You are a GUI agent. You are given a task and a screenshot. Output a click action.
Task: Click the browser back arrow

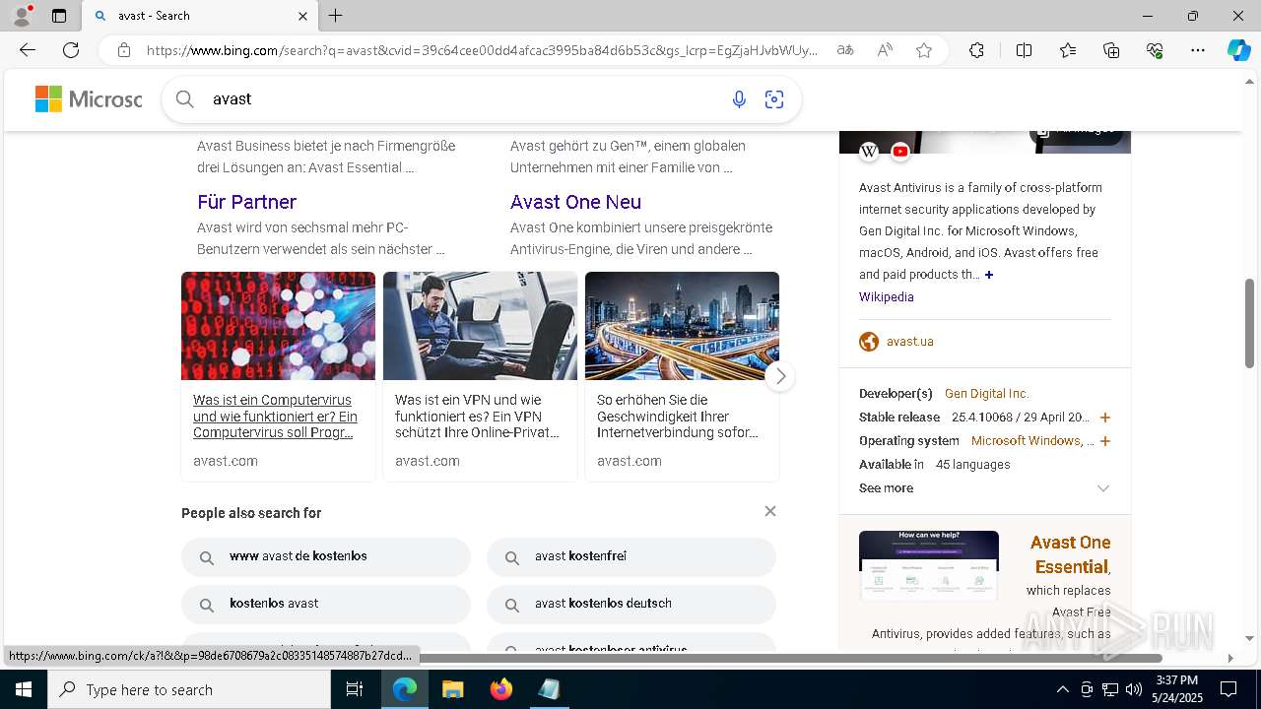pos(28,50)
